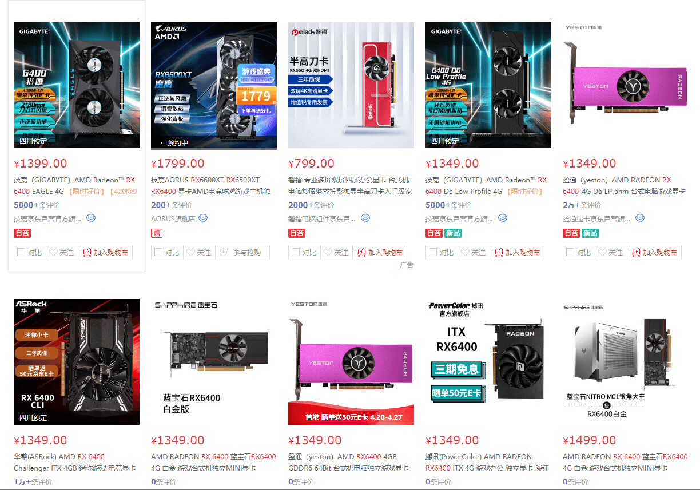700x490 pixels.
Task: Click chat icon beside AORUS旗舰店 shop name
Action: tap(203, 218)
